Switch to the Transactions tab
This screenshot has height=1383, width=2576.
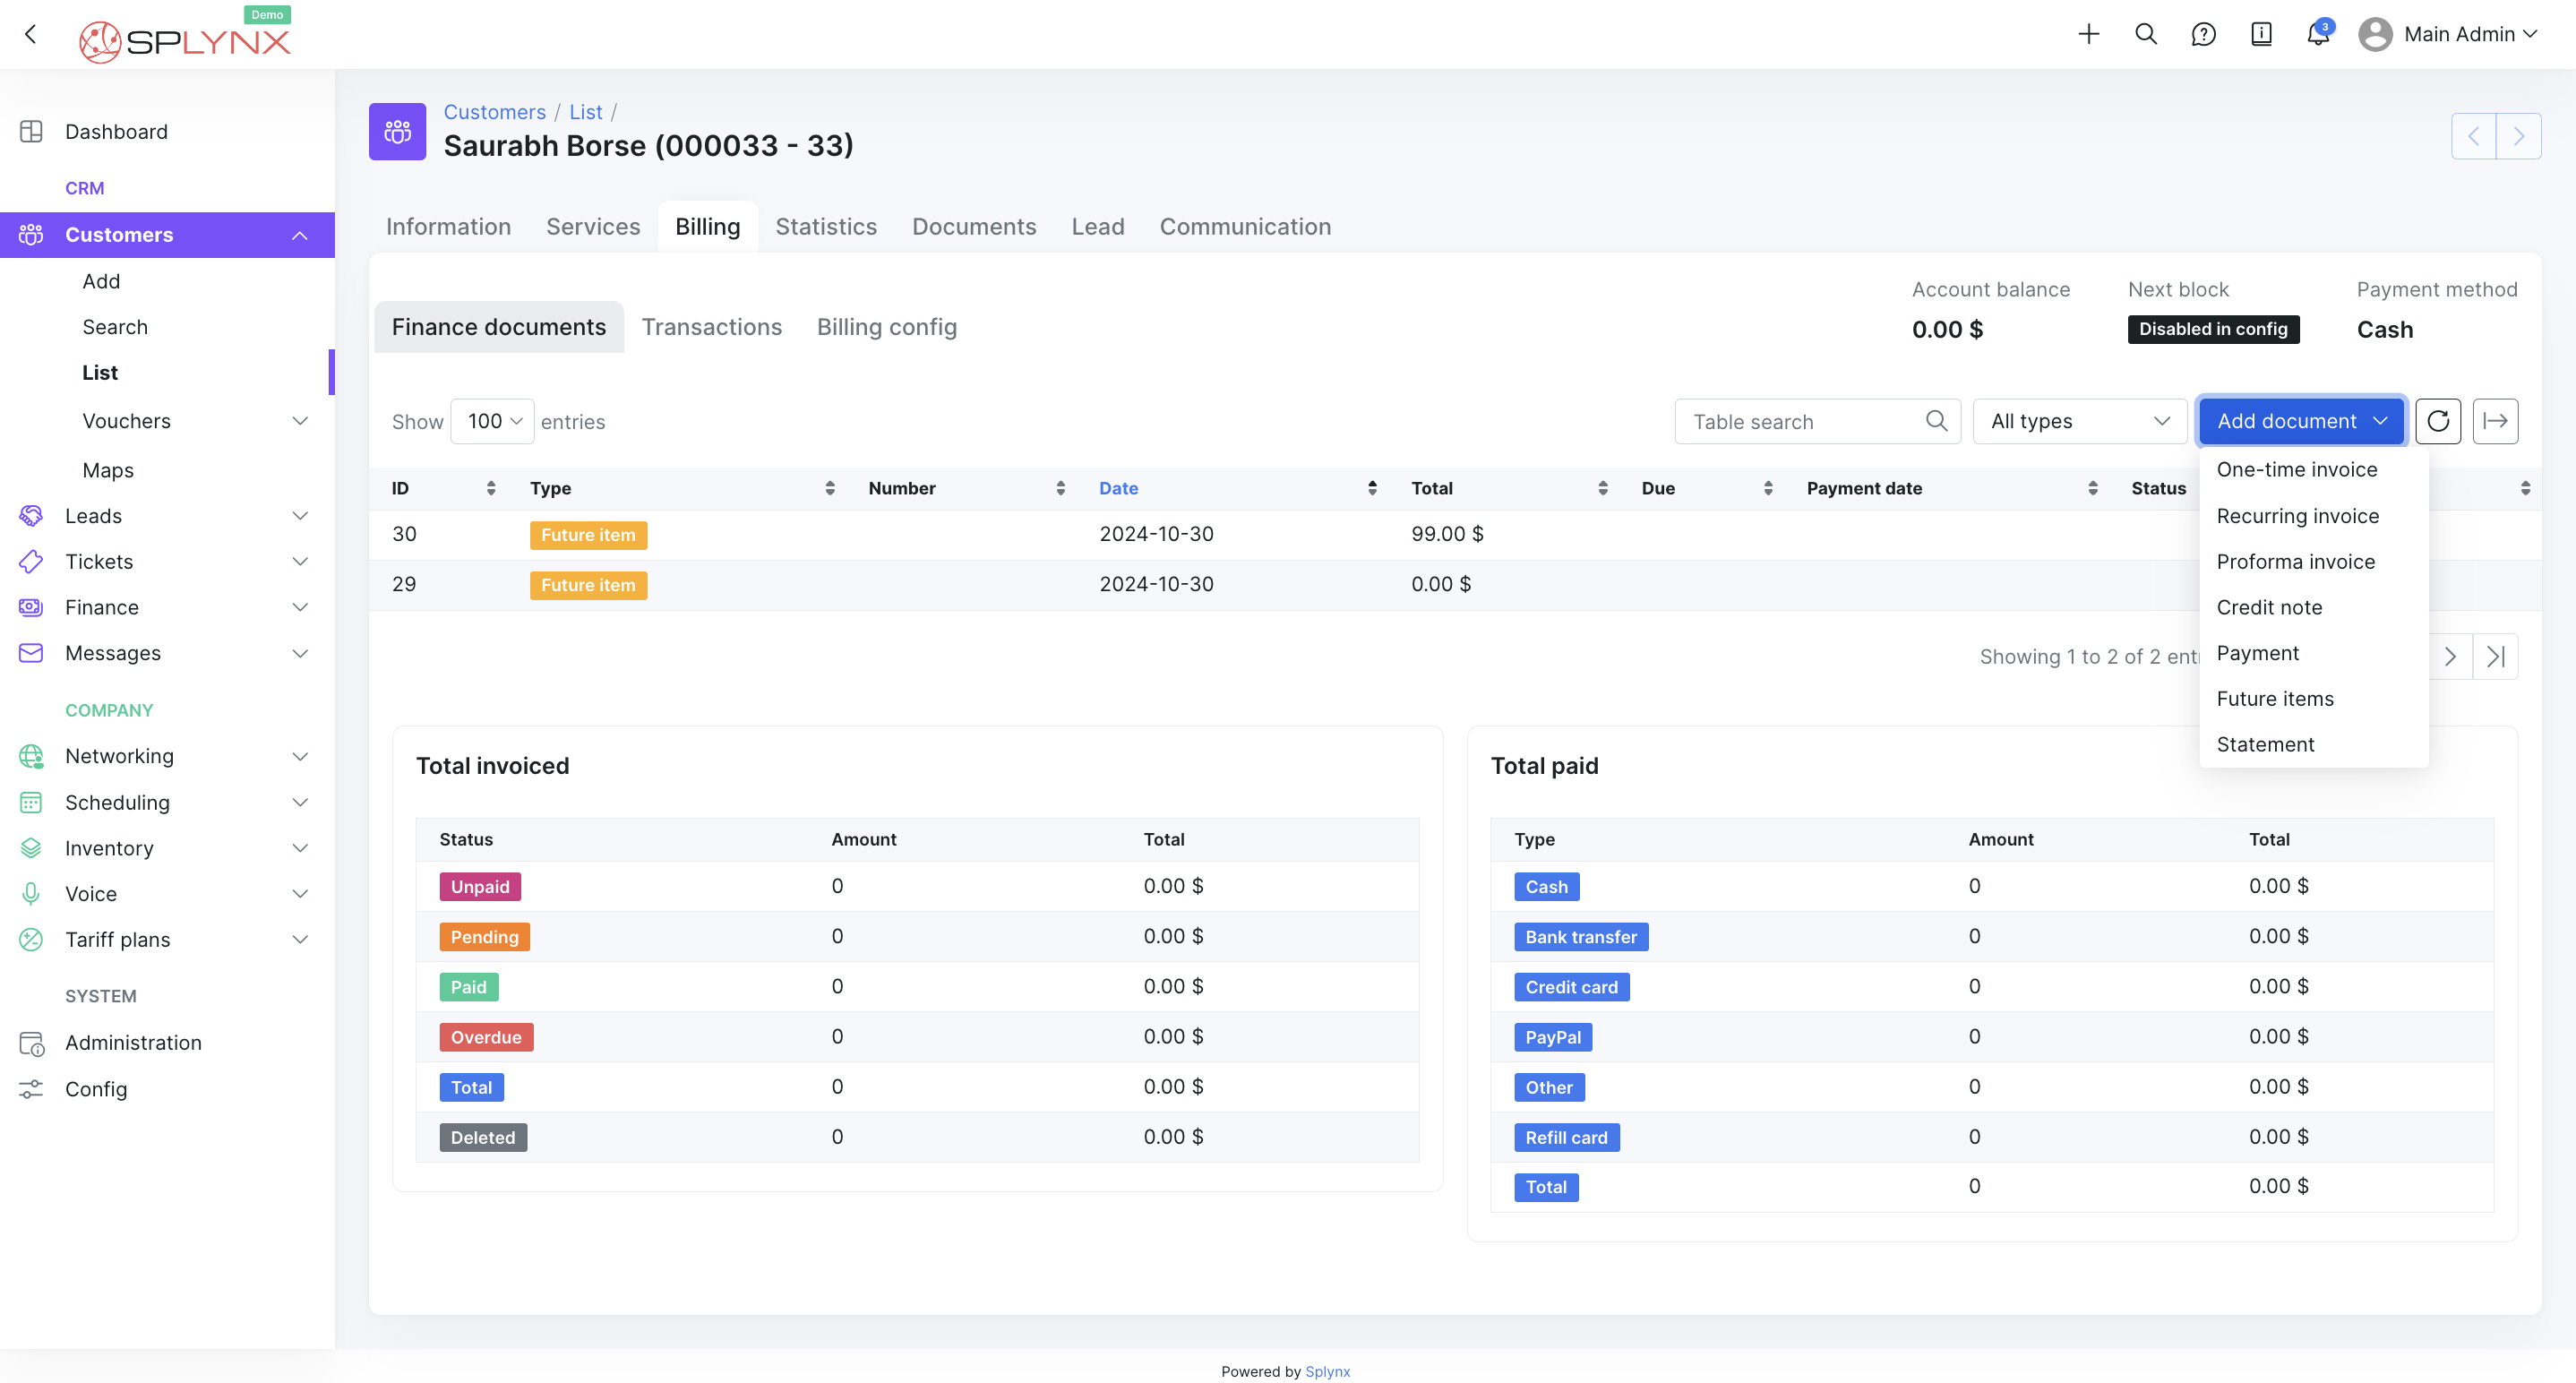tap(711, 327)
